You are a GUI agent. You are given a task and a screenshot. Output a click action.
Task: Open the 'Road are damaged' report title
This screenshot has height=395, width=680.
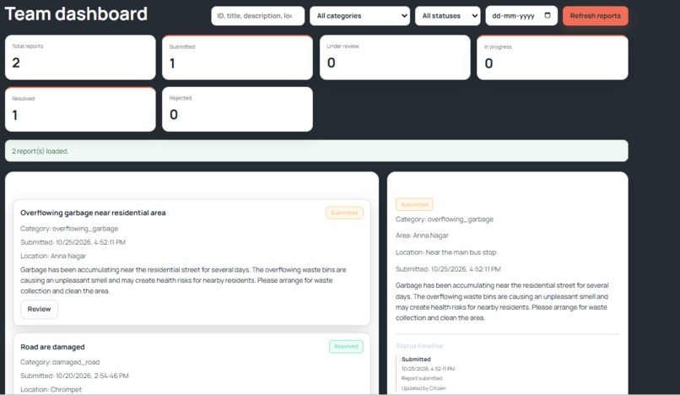52,347
